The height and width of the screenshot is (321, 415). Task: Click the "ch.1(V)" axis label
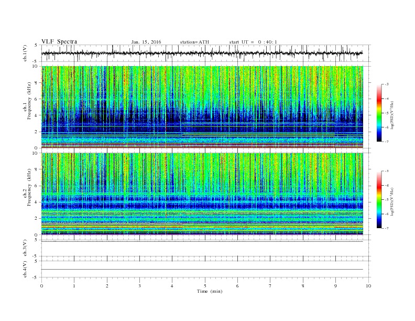coord(25,53)
